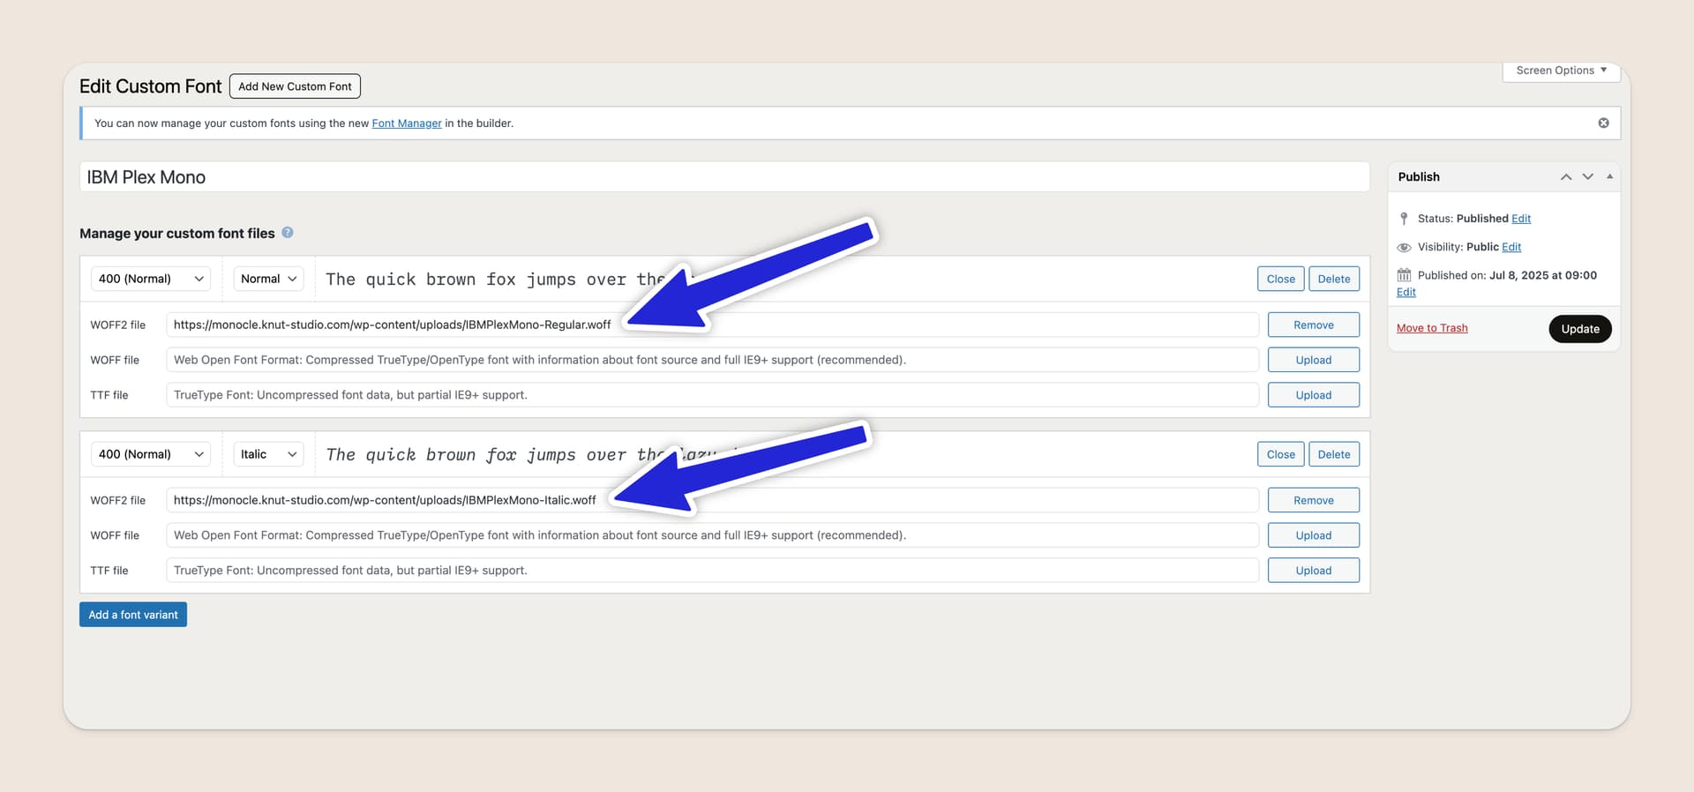Viewport: 1694px width, 792px height.
Task: Remove the IBMPlexMono-Italic.woff file
Action: click(x=1314, y=500)
